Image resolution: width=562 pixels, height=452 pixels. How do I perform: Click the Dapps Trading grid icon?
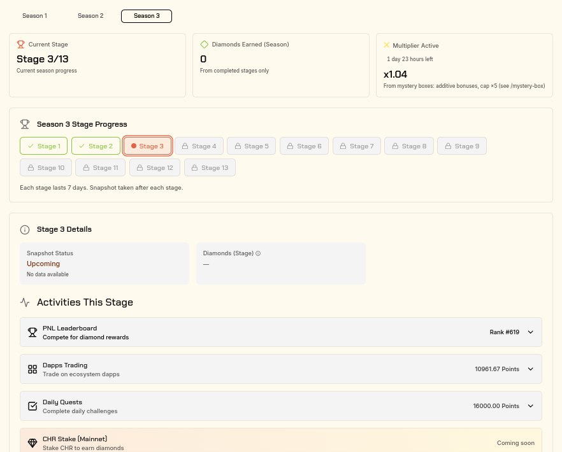click(32, 369)
